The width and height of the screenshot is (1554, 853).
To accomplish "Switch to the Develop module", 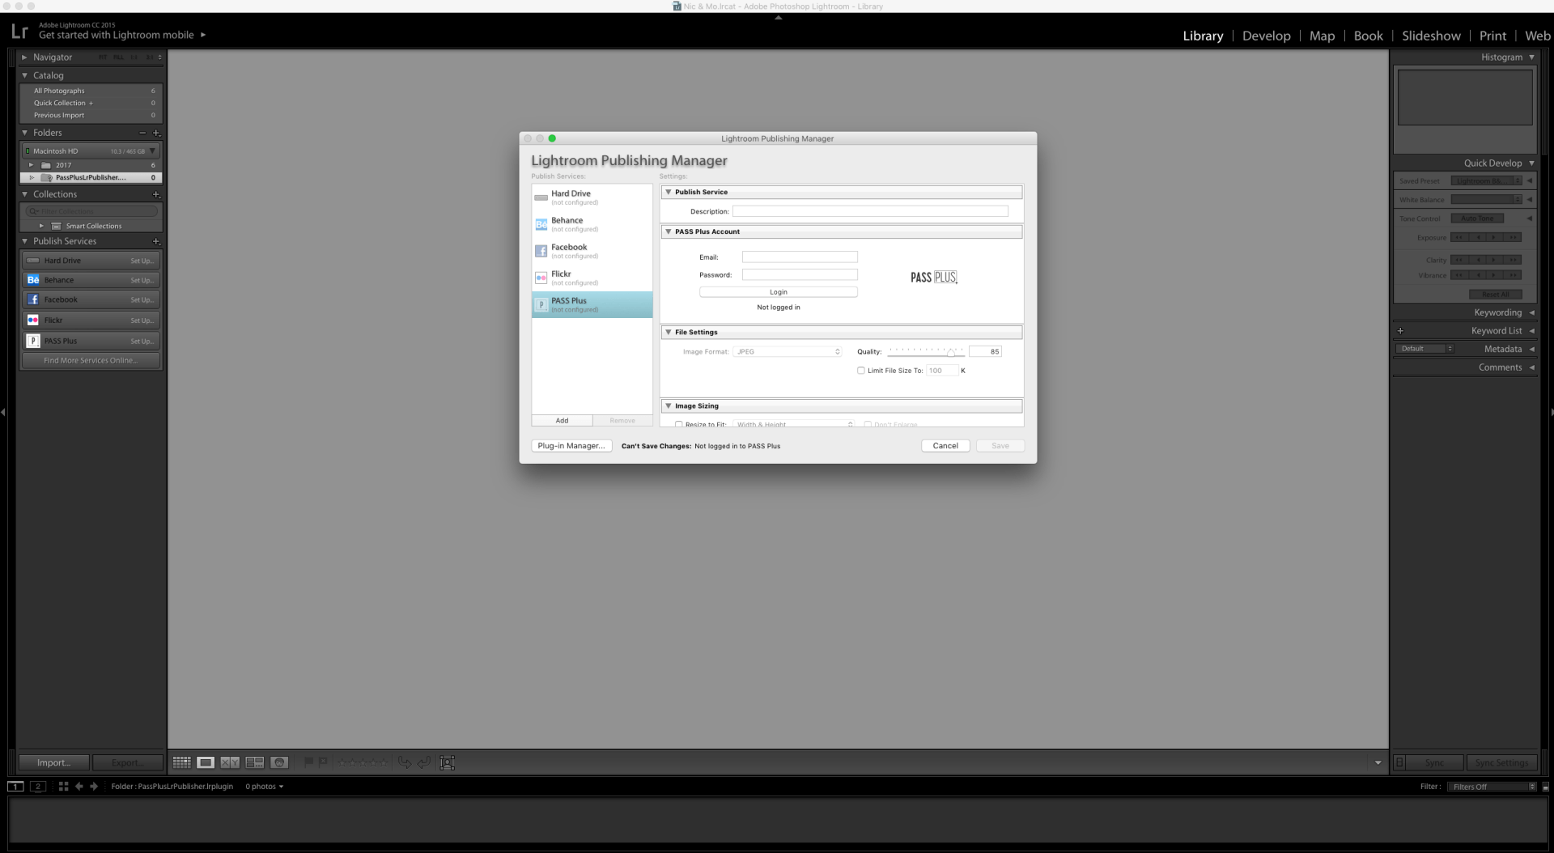I will click(1266, 36).
